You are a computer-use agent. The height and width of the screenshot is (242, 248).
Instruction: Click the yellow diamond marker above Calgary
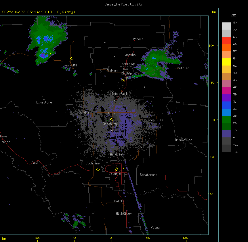[117, 169]
